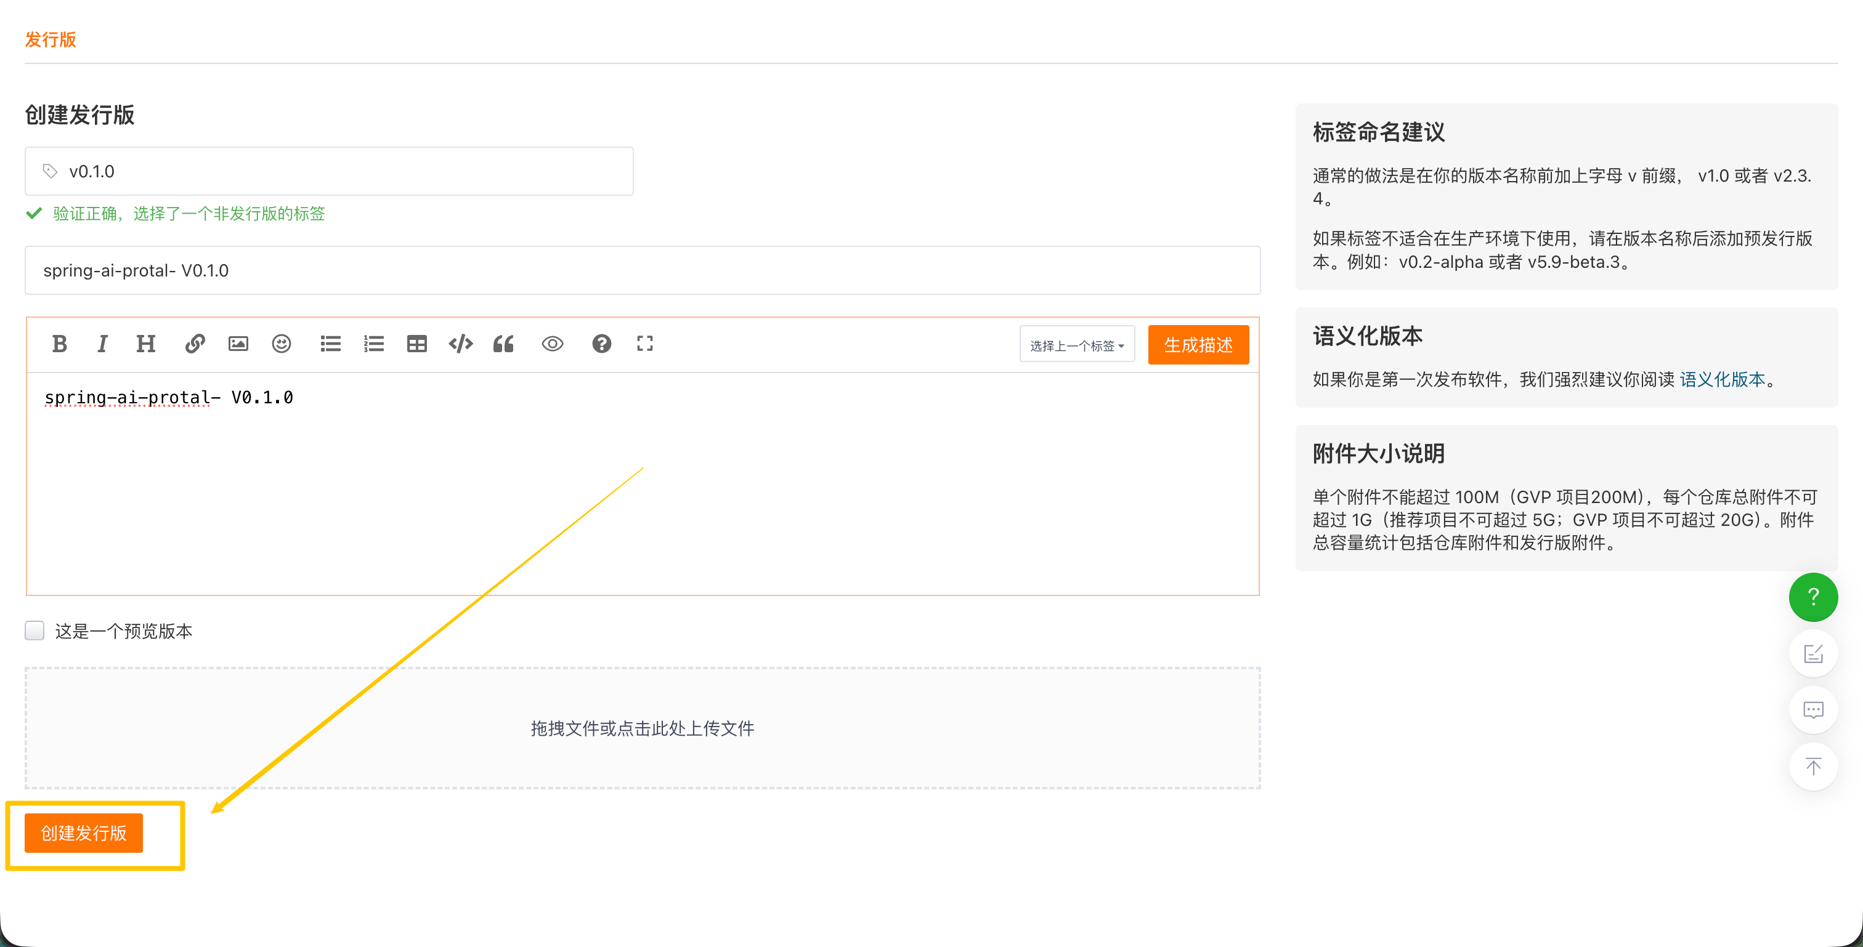Toggle bold formatting in editor toolbar
The image size is (1863, 947).
(x=59, y=344)
